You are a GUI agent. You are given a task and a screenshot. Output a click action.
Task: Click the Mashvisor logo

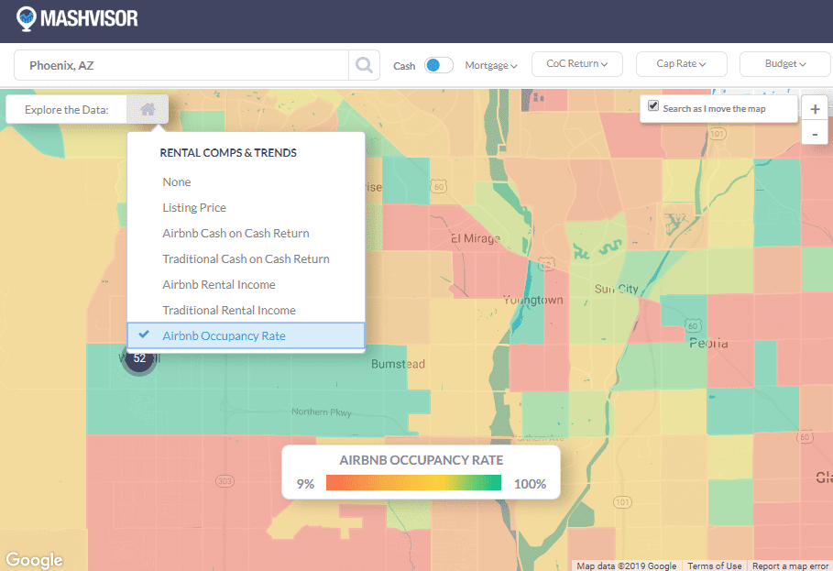[77, 17]
